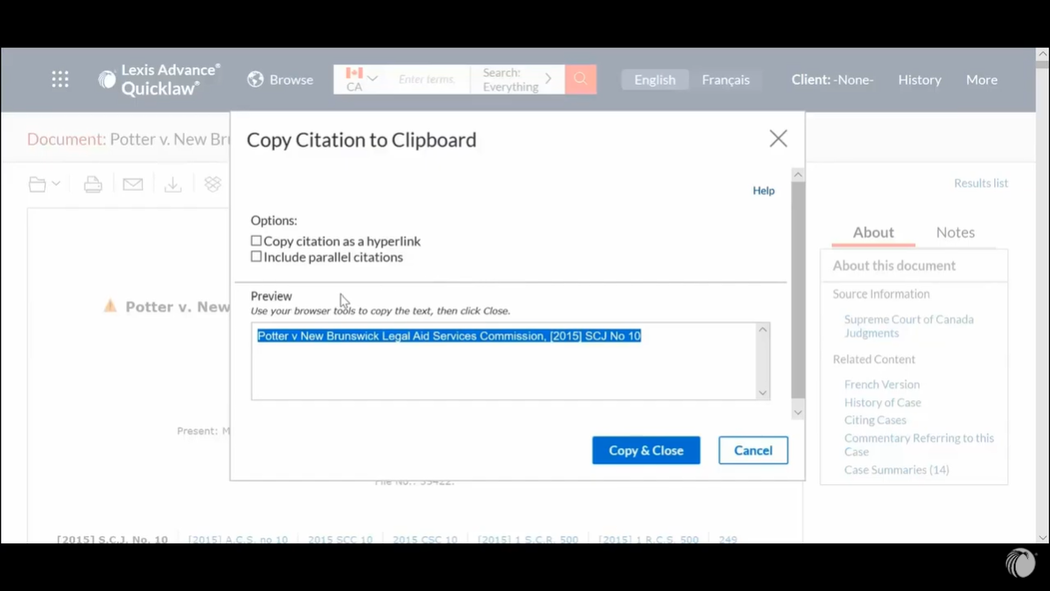Open the Citing Cases link
The image size is (1050, 591).
875,421
